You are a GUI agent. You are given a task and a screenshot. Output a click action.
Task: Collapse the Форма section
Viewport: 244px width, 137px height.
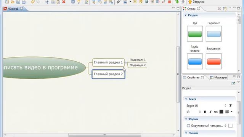pos(186,119)
